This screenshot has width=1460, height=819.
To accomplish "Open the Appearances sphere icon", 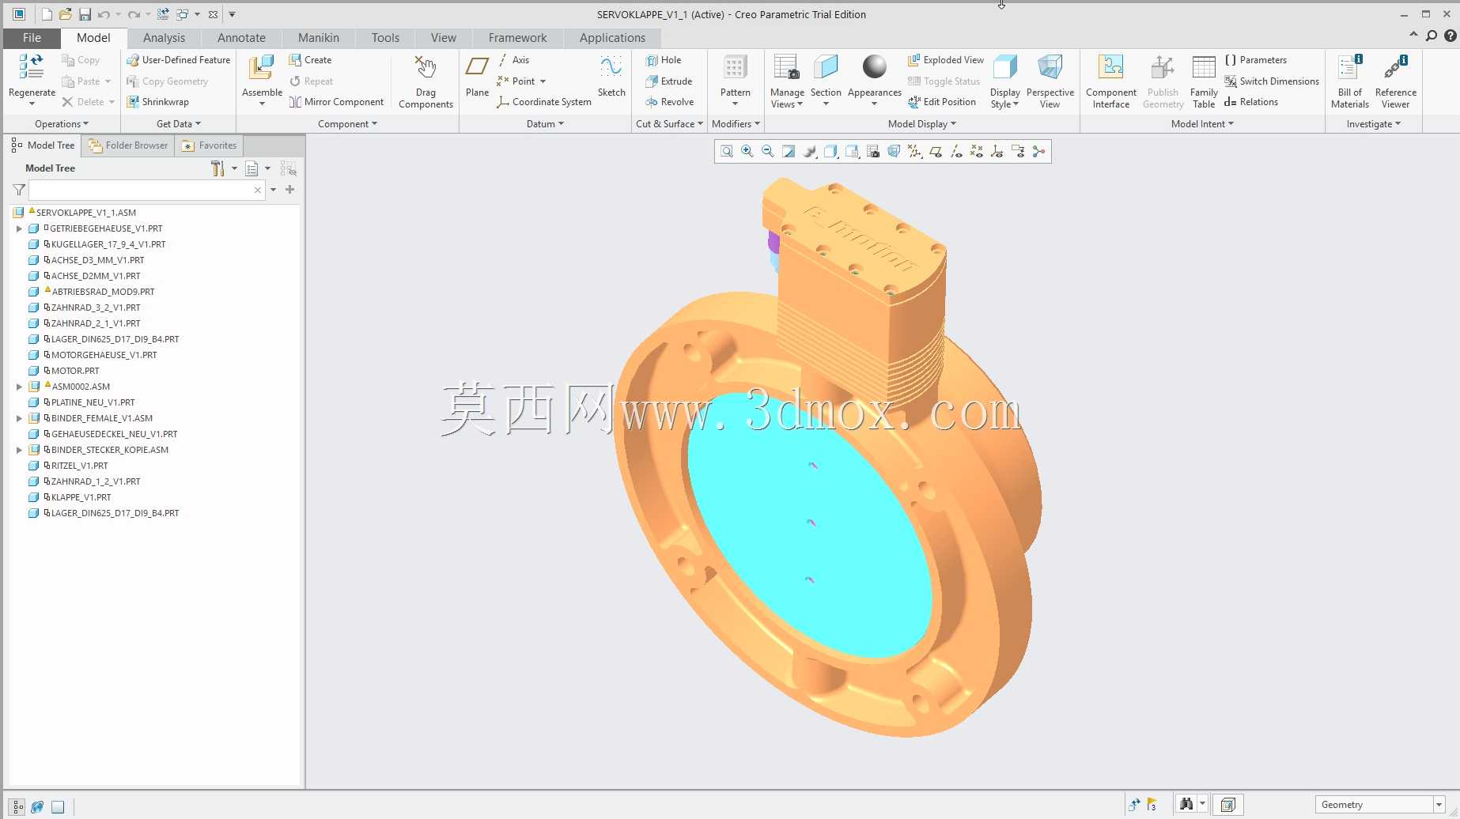I will tap(874, 67).
